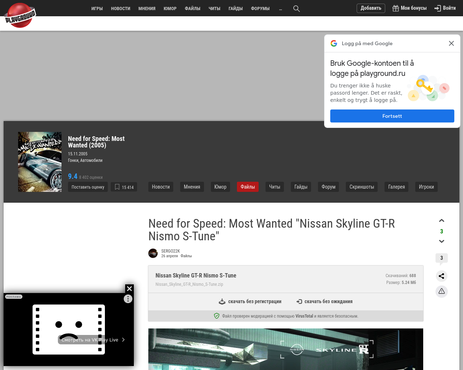Open the site search magnifier
Viewport: 463px width, 370px height.
point(297,8)
